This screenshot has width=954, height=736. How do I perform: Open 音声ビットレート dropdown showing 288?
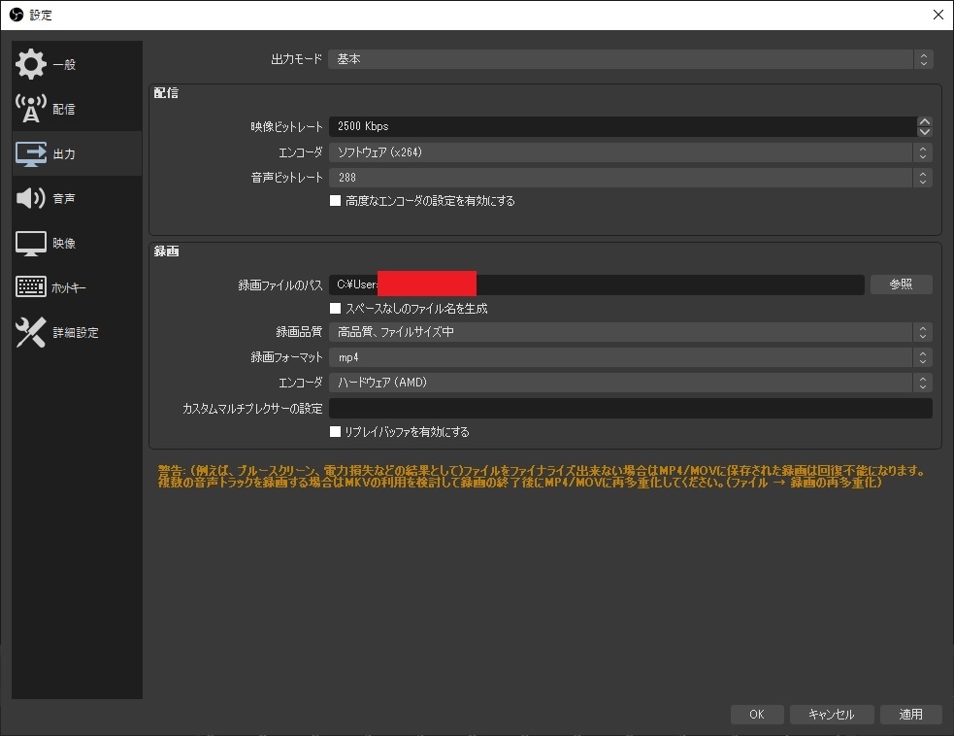(630, 178)
